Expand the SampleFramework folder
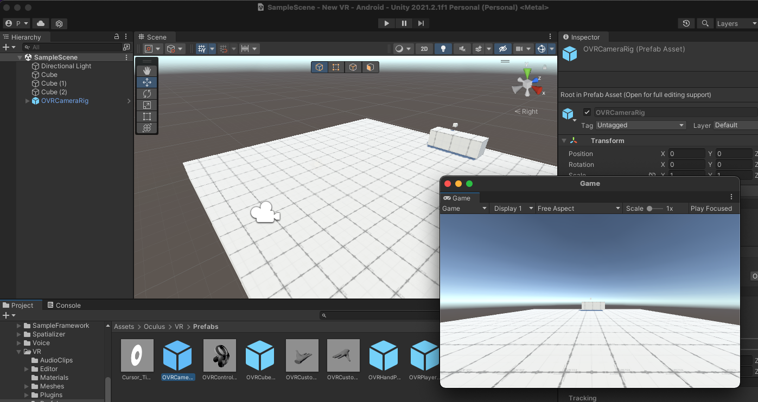 [20, 326]
